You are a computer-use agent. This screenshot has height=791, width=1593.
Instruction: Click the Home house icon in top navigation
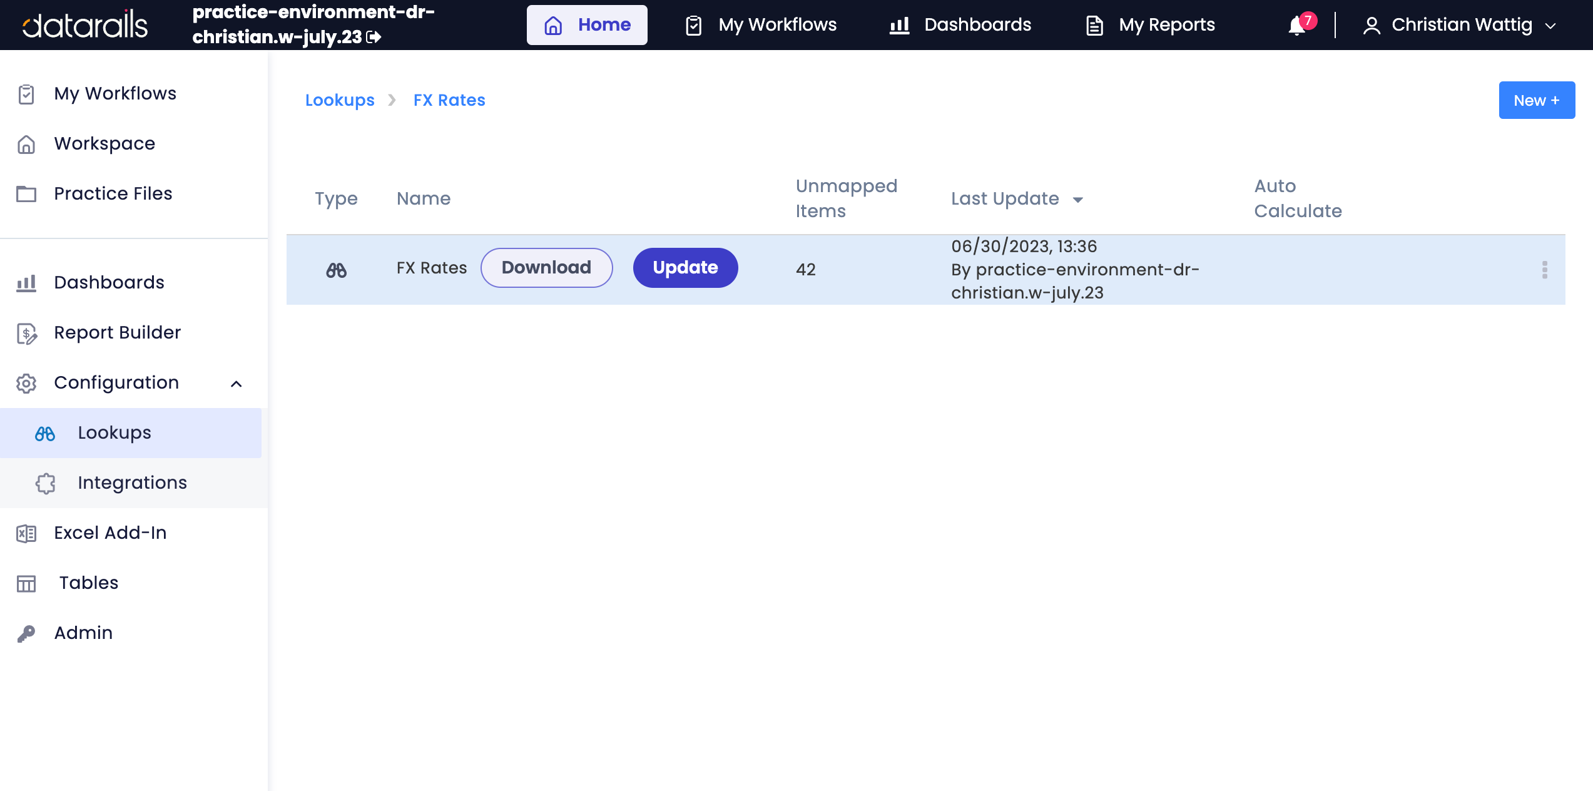[553, 26]
